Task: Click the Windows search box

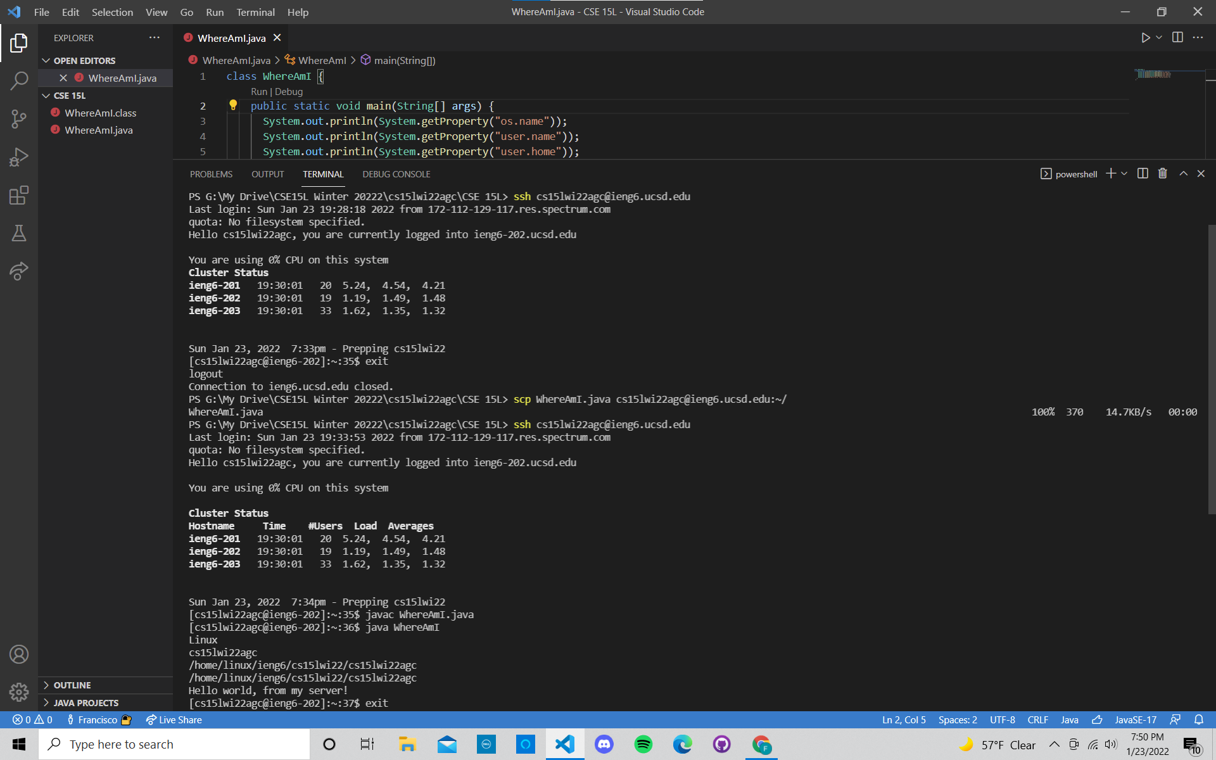Action: [x=175, y=744]
